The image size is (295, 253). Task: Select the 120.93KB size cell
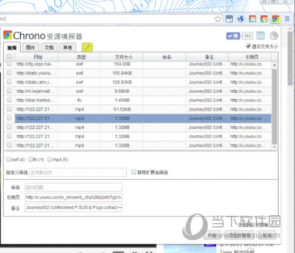coord(122,82)
